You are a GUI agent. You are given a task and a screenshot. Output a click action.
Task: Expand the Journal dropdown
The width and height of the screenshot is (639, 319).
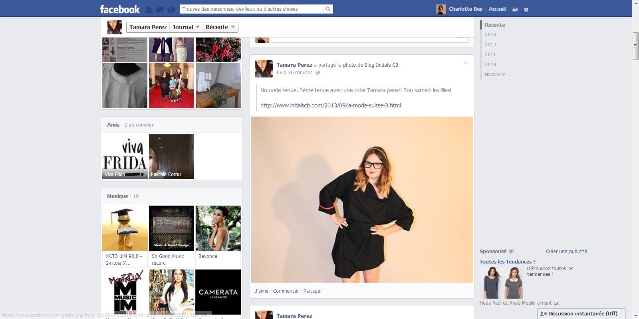186,27
